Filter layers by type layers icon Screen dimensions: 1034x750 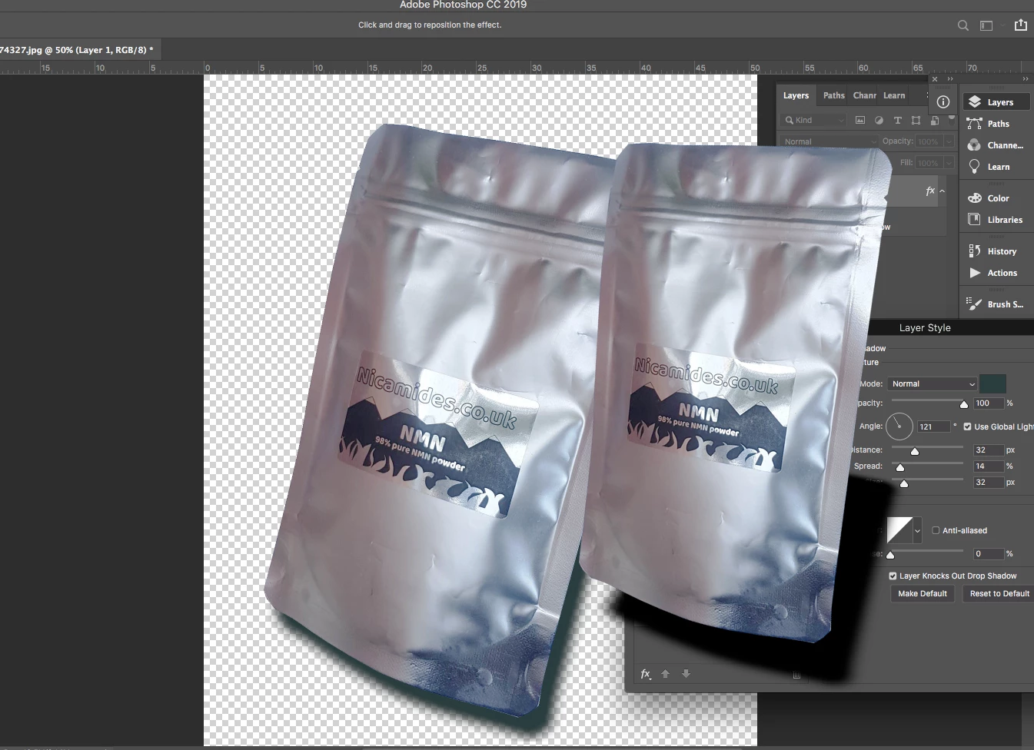(897, 120)
